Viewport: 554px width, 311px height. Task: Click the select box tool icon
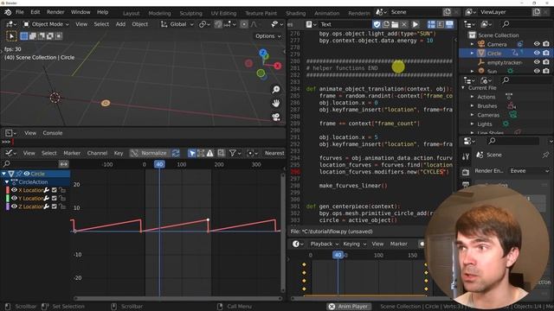tap(11, 36)
